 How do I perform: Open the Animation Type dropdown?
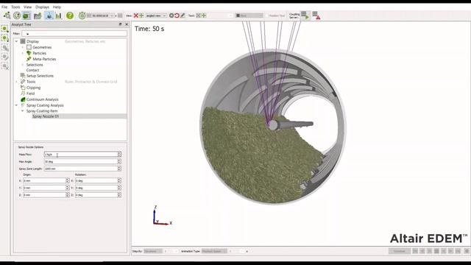(214, 251)
